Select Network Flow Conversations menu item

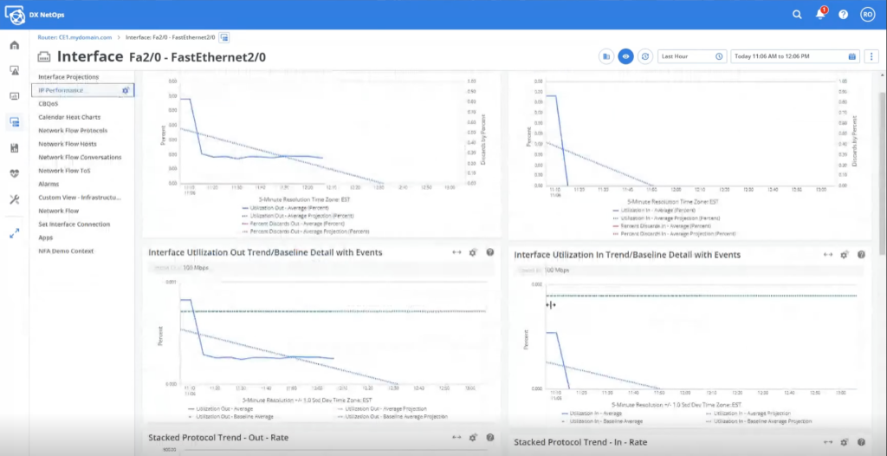tap(80, 157)
